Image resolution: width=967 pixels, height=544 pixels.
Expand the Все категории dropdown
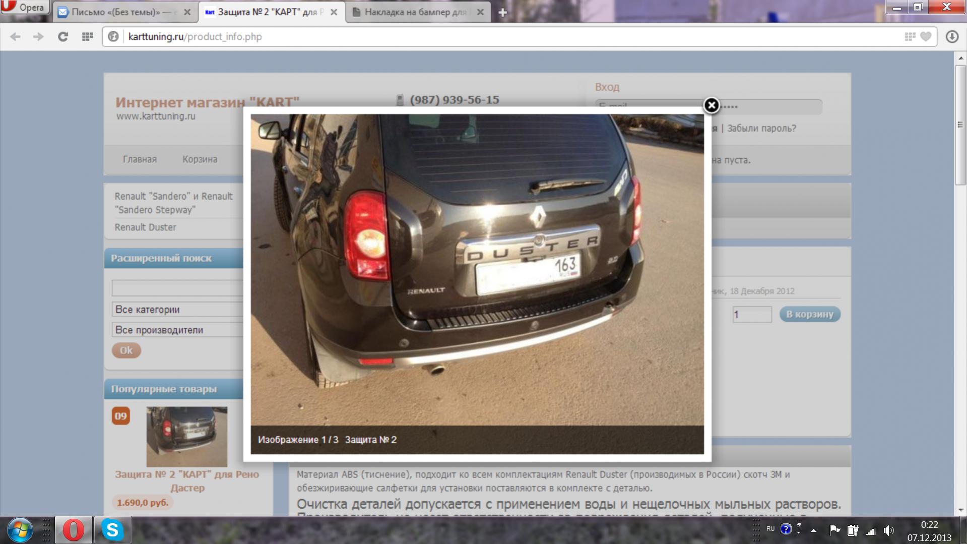click(177, 310)
